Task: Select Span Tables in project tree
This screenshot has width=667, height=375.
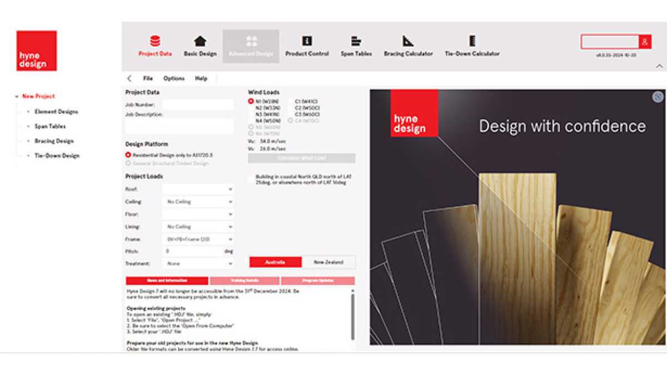Action: [x=50, y=126]
